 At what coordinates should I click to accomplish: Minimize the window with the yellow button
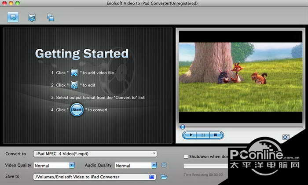pyautogui.click(x=11, y=3)
